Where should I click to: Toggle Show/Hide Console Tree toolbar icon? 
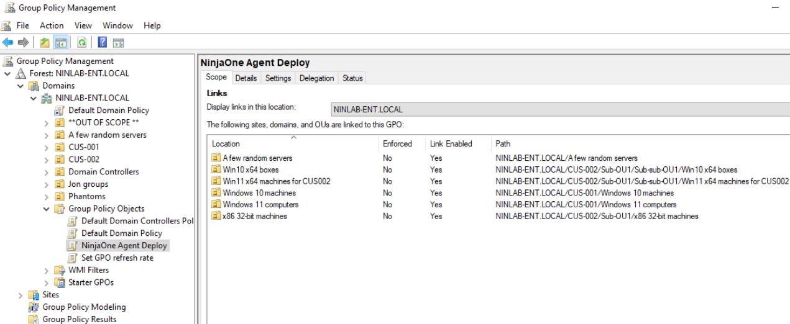click(x=61, y=42)
